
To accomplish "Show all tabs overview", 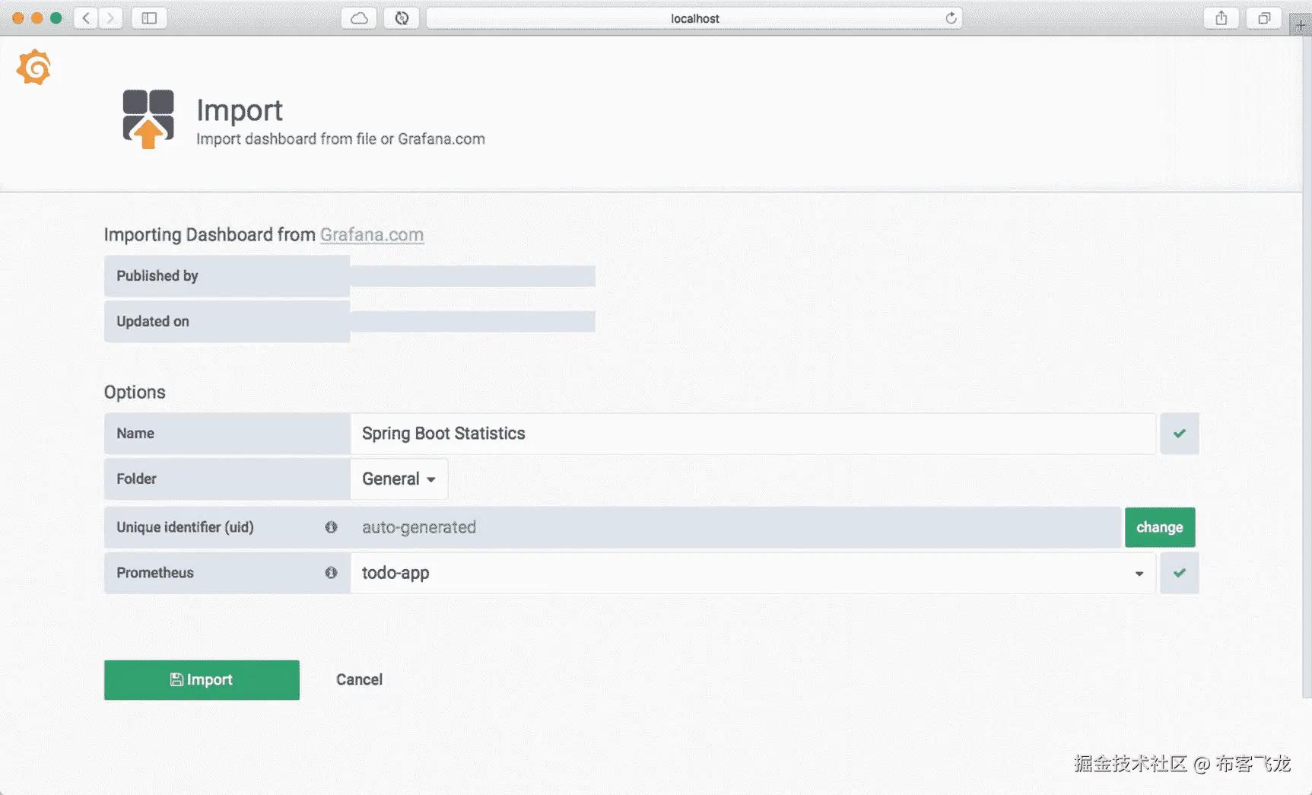I will click(x=1264, y=18).
